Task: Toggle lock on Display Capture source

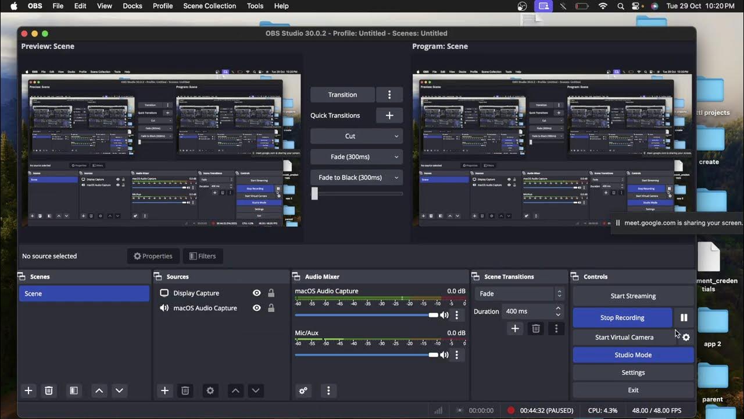Action: click(271, 293)
